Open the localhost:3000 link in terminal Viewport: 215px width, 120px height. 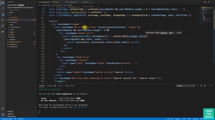click(70, 98)
